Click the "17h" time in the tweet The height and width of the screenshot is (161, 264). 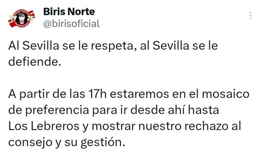point(97,94)
